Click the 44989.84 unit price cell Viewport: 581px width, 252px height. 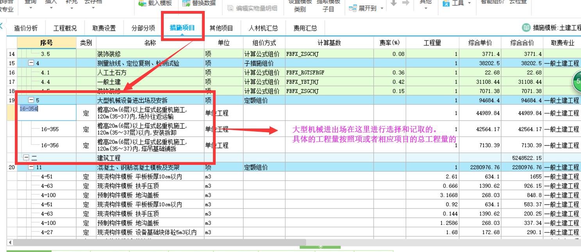click(x=480, y=113)
